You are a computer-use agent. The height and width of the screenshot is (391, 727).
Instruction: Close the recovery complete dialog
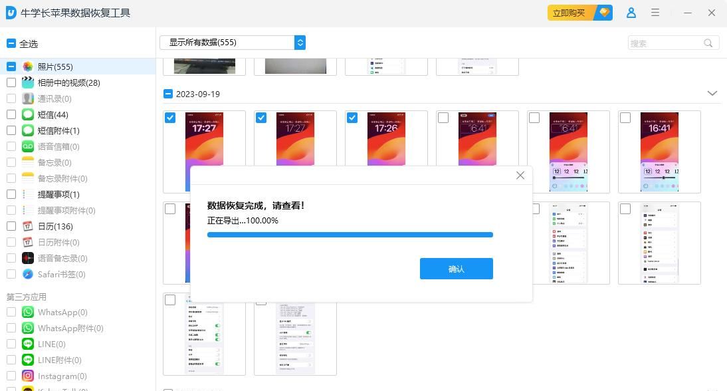(520, 176)
